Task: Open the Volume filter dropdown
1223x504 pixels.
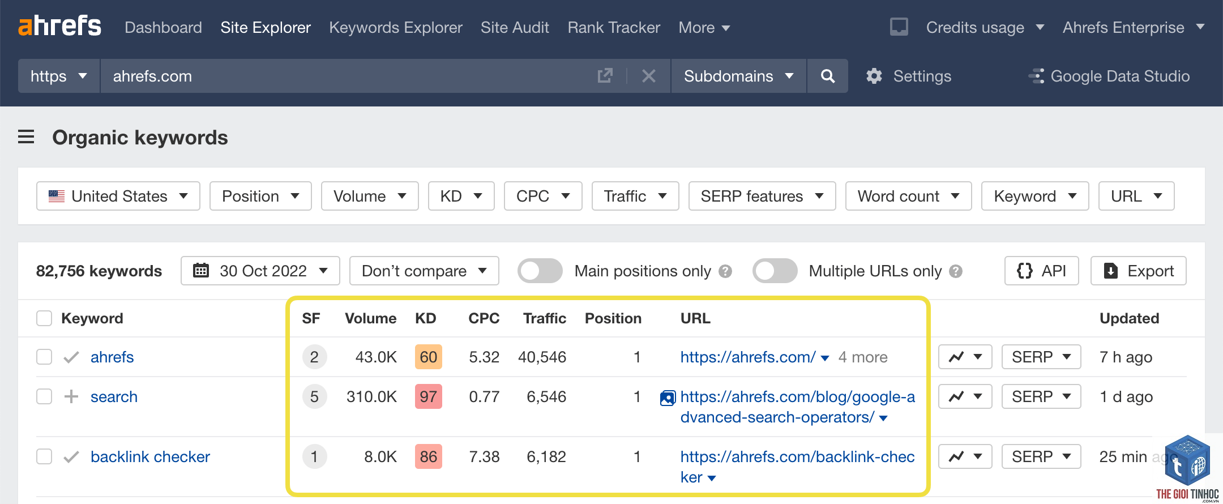Action: pos(370,196)
